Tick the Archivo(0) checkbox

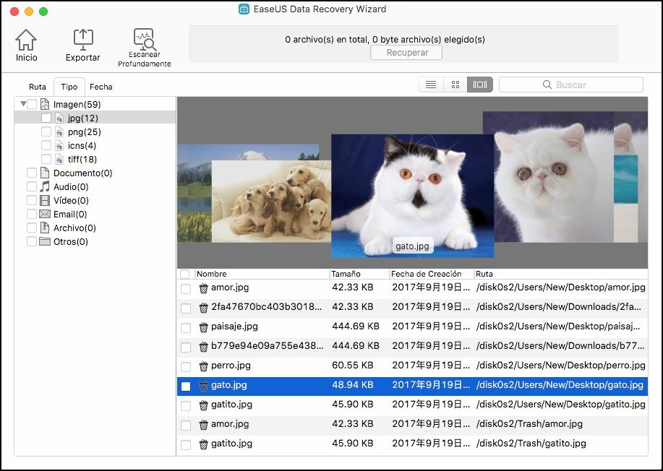(32, 228)
